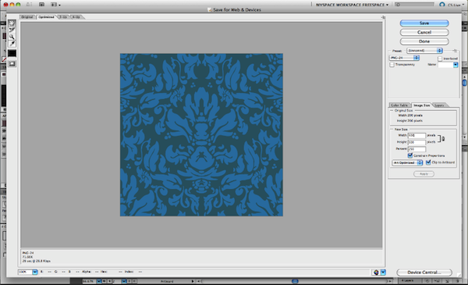468x285 pixels.
Task: Click the Save button
Action: (x=424, y=23)
